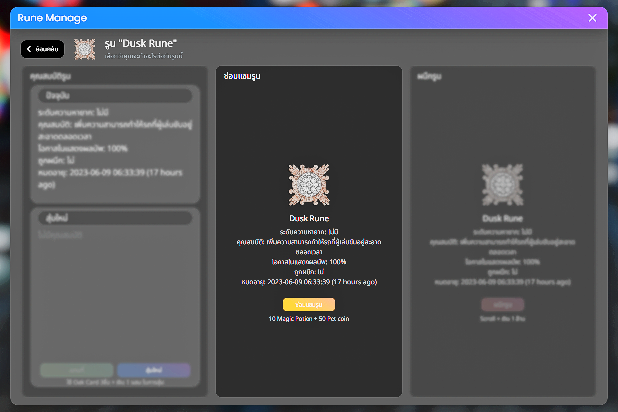Click the dimmed pink button in the right panel

point(503,304)
